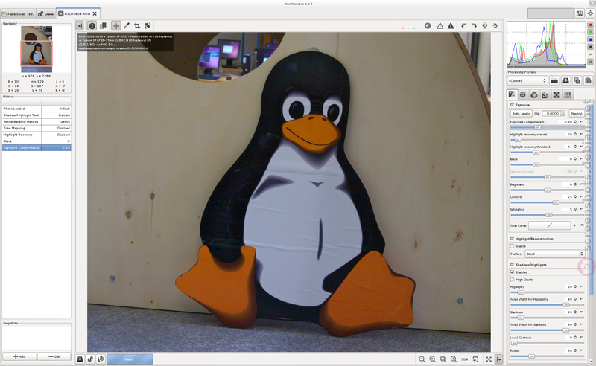Reset Exposure Compensation to default

click(582, 122)
